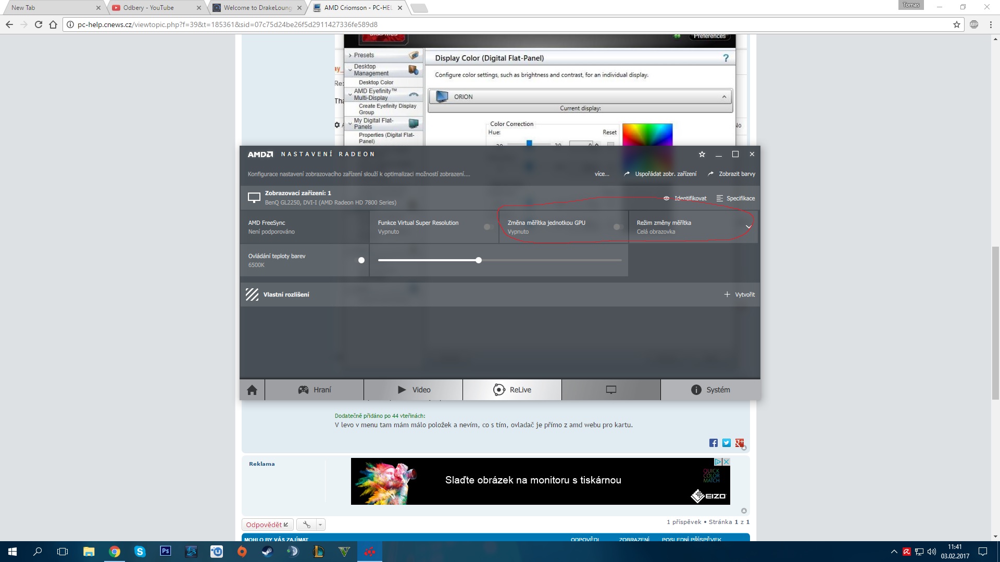Click Vytvořit to create custom resolution
The height and width of the screenshot is (562, 1000).
point(739,295)
